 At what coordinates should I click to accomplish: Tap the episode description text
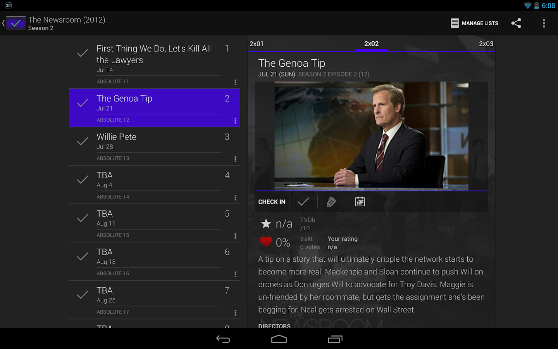pyautogui.click(x=371, y=284)
